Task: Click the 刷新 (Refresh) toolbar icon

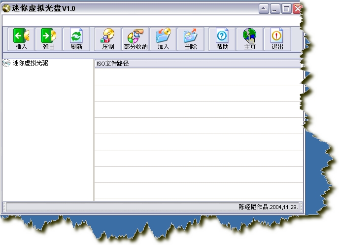Action: [x=76, y=39]
